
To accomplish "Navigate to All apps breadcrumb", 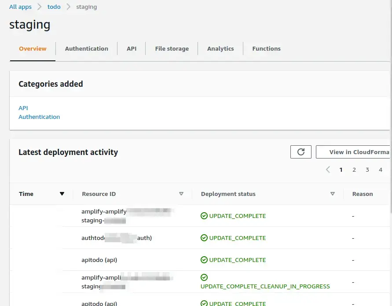I will pos(20,7).
